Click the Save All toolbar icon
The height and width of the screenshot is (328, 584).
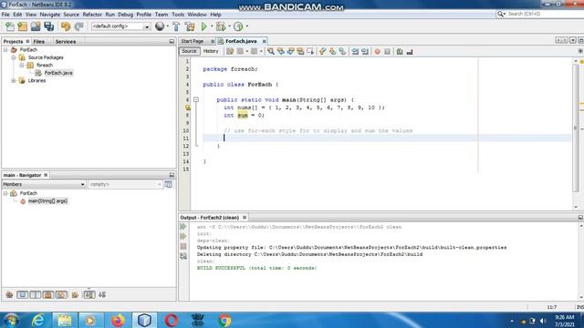pos(48,26)
